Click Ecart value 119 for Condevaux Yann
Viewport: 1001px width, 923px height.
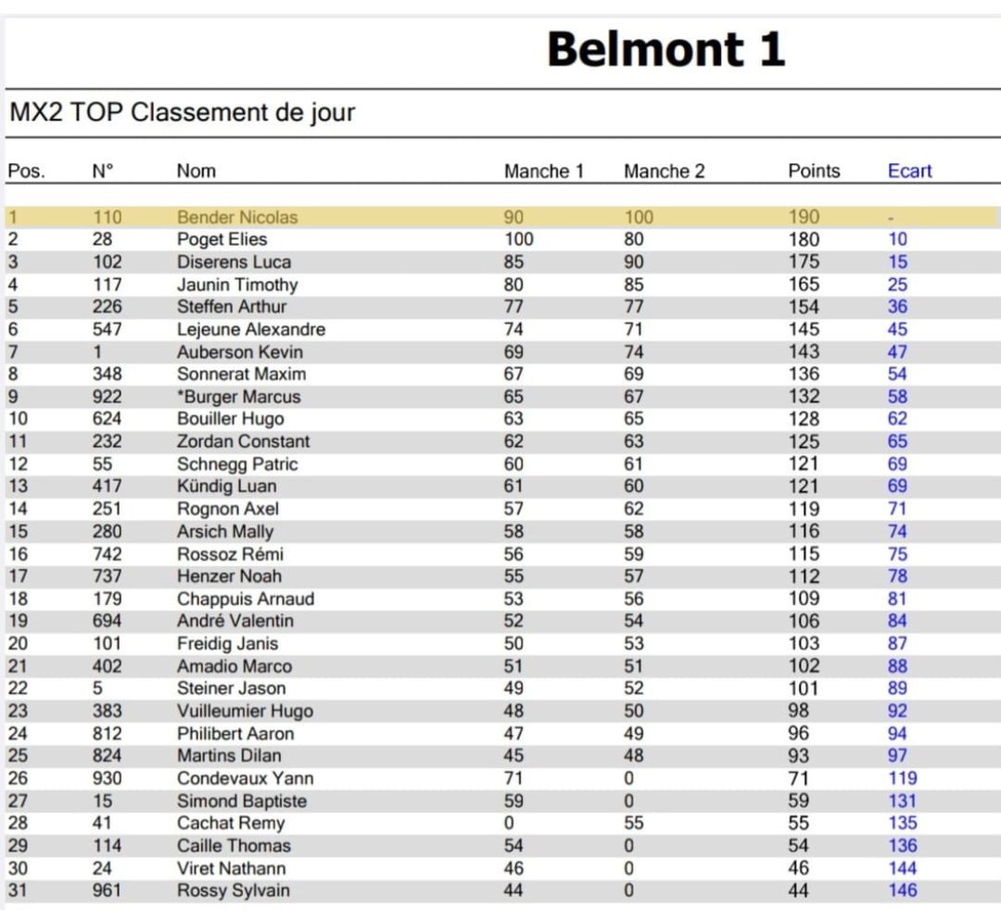point(902,778)
